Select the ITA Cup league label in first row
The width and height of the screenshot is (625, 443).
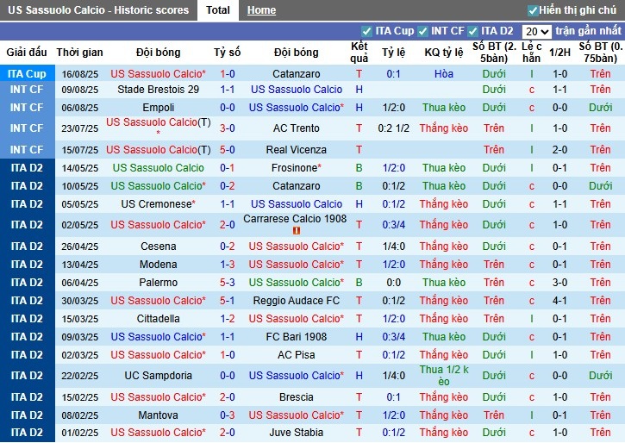click(x=27, y=74)
